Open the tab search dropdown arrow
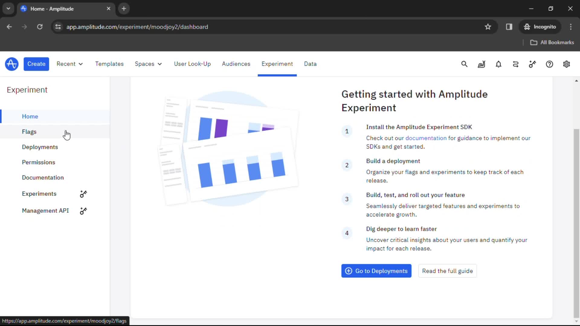Image resolution: width=580 pixels, height=326 pixels. click(8, 9)
